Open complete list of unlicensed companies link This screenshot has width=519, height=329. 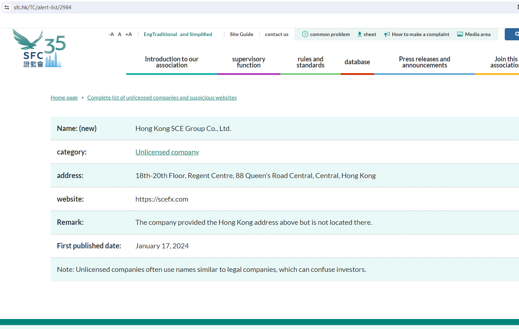[162, 98]
